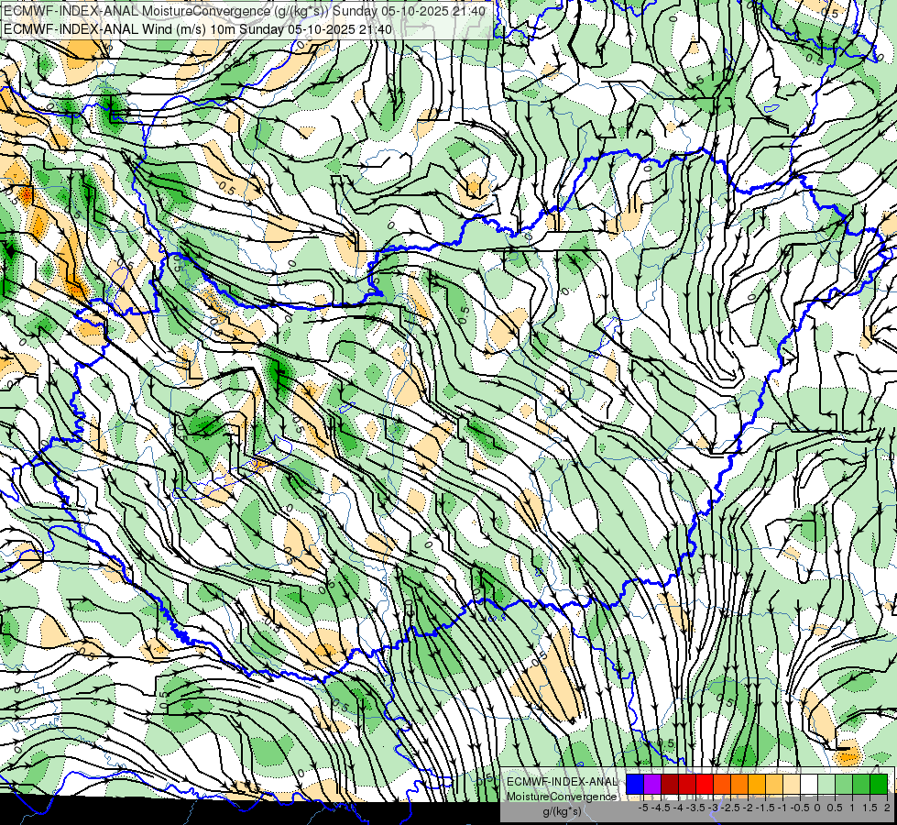The width and height of the screenshot is (897, 825).
Task: Click the legend label ECMWF-INDEX-ANAL
Action: point(563,782)
